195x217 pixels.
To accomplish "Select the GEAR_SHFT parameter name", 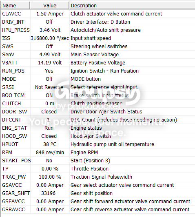I will [x=16, y=193].
